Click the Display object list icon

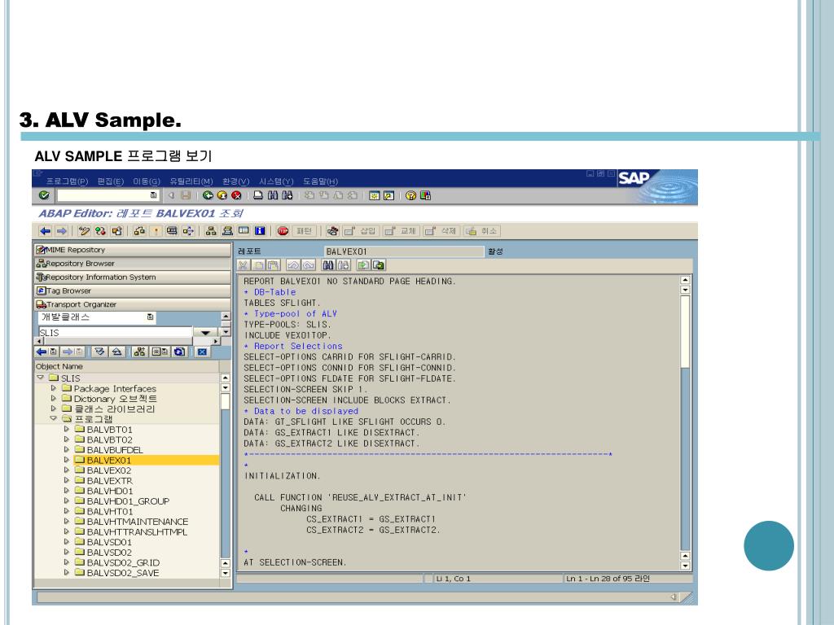click(x=211, y=231)
